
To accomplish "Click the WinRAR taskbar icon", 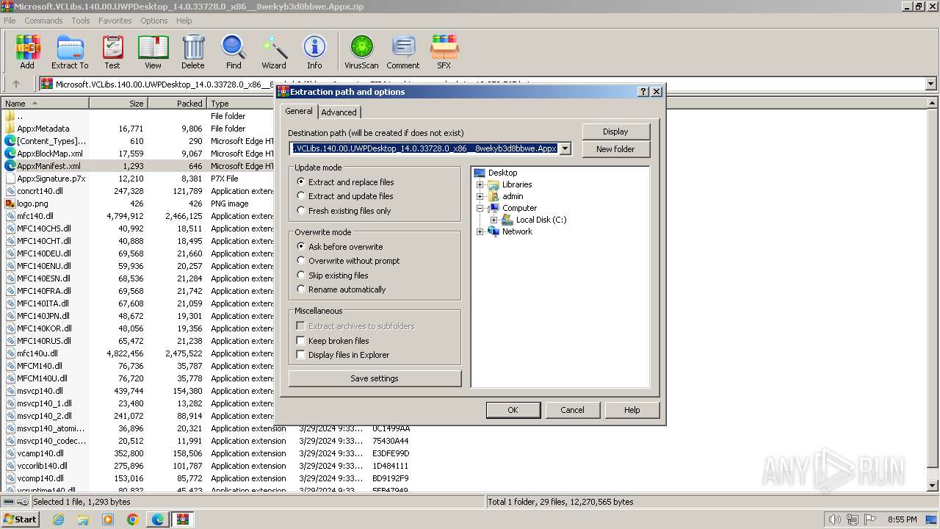I will coord(183,519).
